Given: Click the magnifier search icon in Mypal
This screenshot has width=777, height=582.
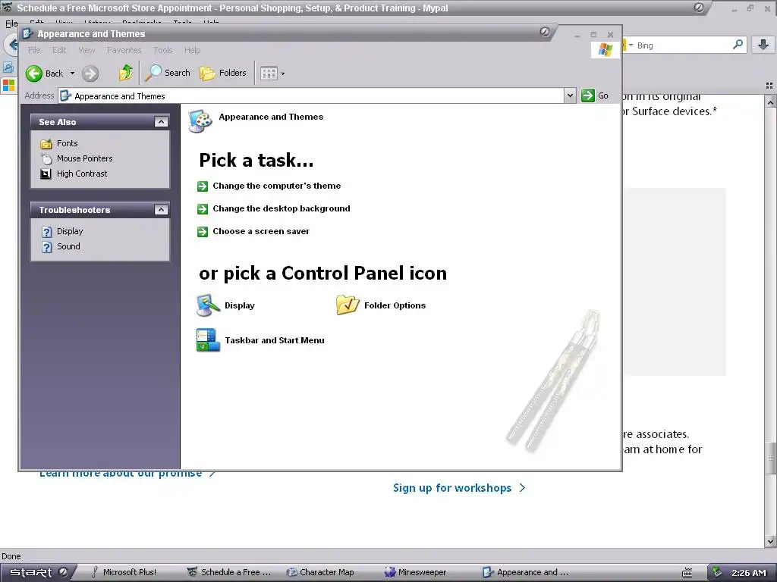Looking at the screenshot, I should coord(738,45).
